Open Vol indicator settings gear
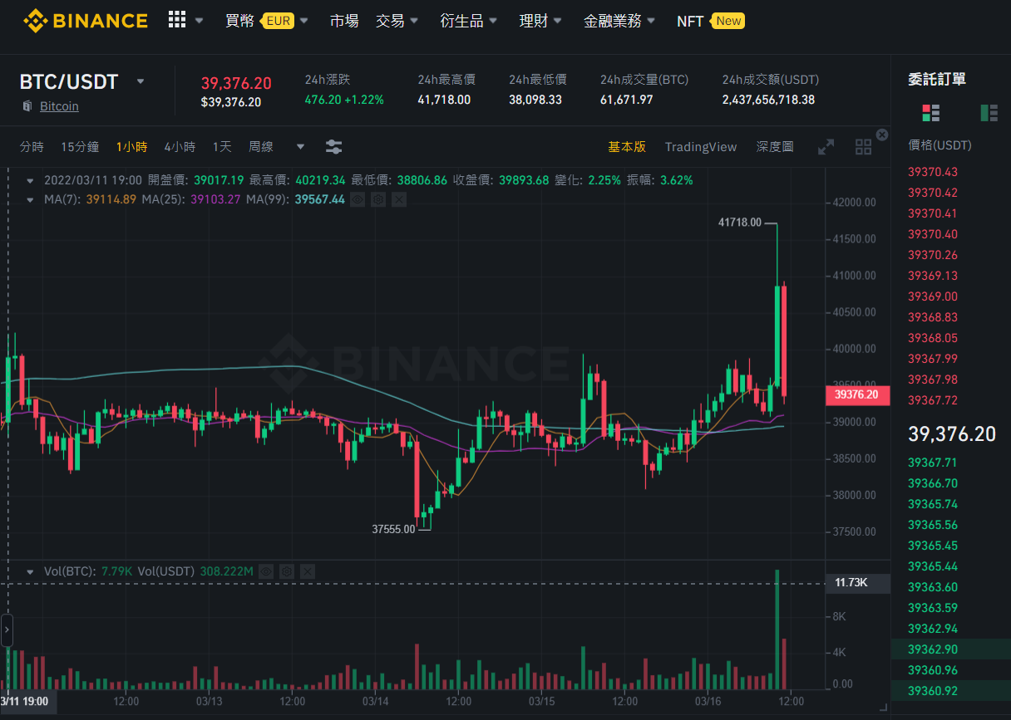Viewport: 1011px width, 720px height. (x=287, y=571)
